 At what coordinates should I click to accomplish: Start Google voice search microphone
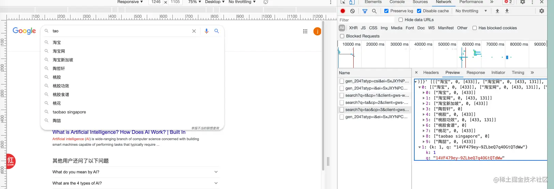[x=206, y=31]
